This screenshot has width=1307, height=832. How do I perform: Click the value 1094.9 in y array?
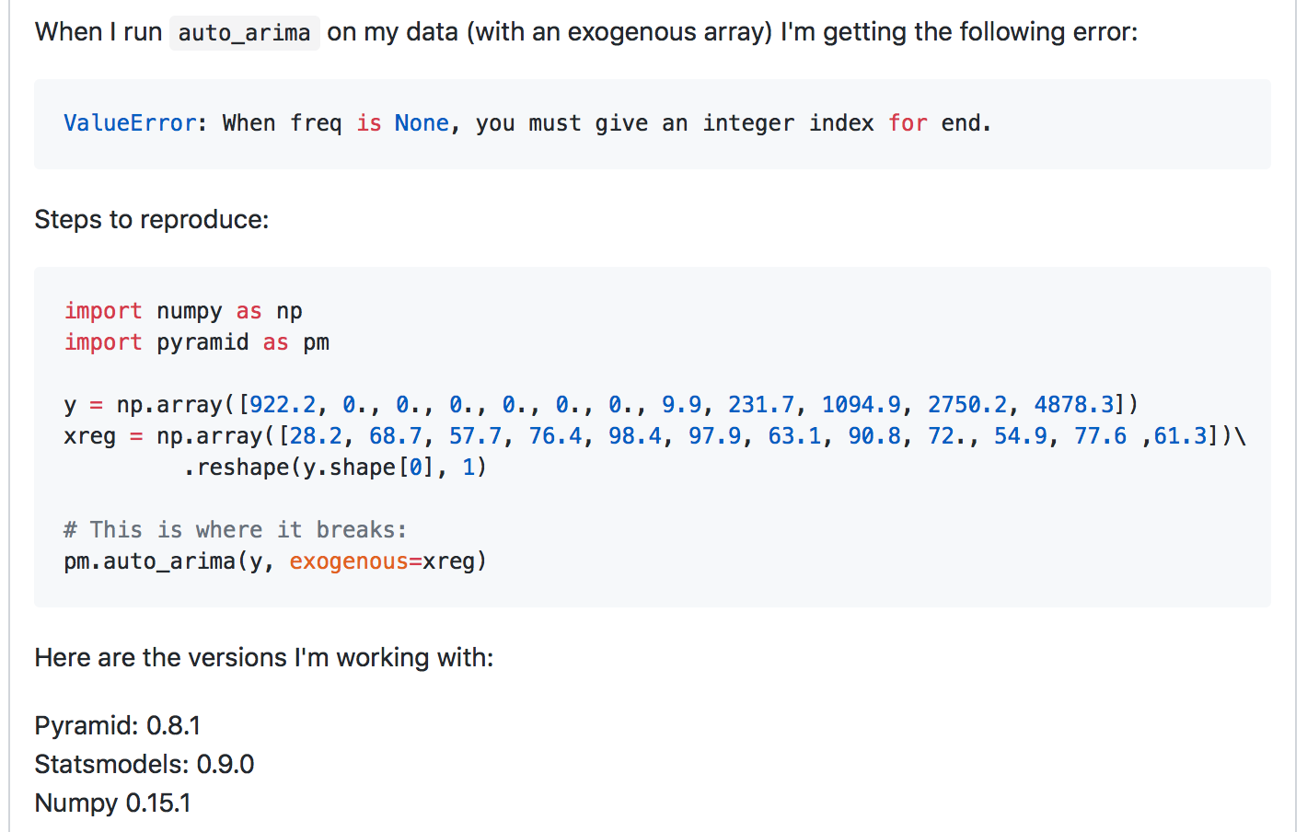coord(861,405)
